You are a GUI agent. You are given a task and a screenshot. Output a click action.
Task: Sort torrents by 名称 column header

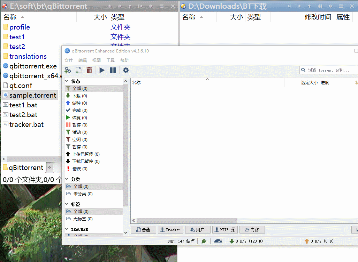tap(207, 83)
